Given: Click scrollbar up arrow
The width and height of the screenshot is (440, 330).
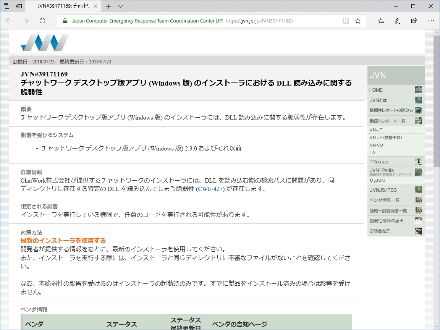Looking at the screenshot, I should pyautogui.click(x=436, y=32).
